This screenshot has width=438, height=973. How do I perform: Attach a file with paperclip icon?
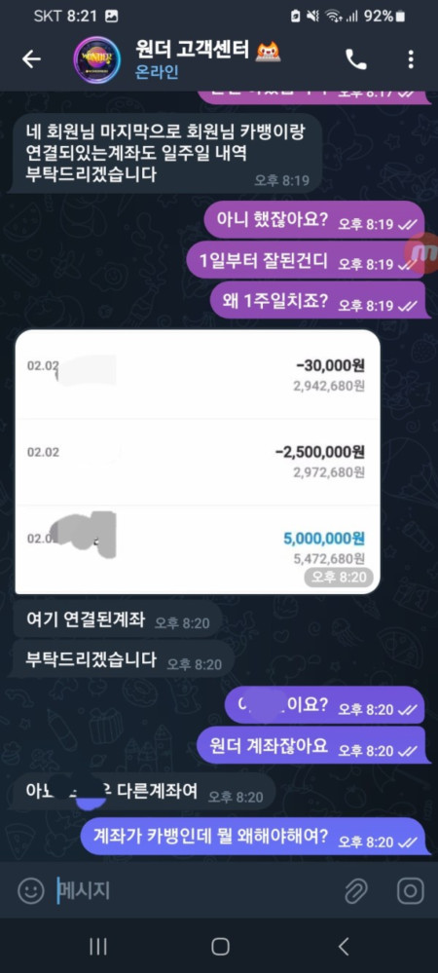[x=356, y=891]
